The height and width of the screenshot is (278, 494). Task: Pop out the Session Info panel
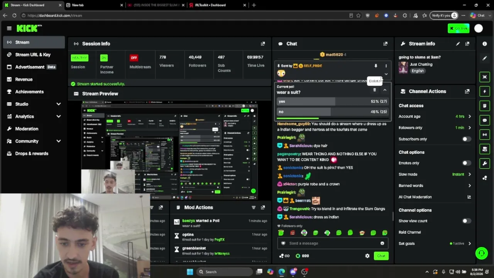coord(263,44)
